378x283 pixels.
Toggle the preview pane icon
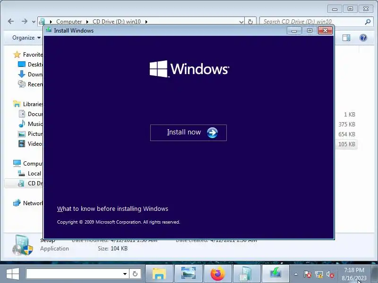pyautogui.click(x=346, y=38)
